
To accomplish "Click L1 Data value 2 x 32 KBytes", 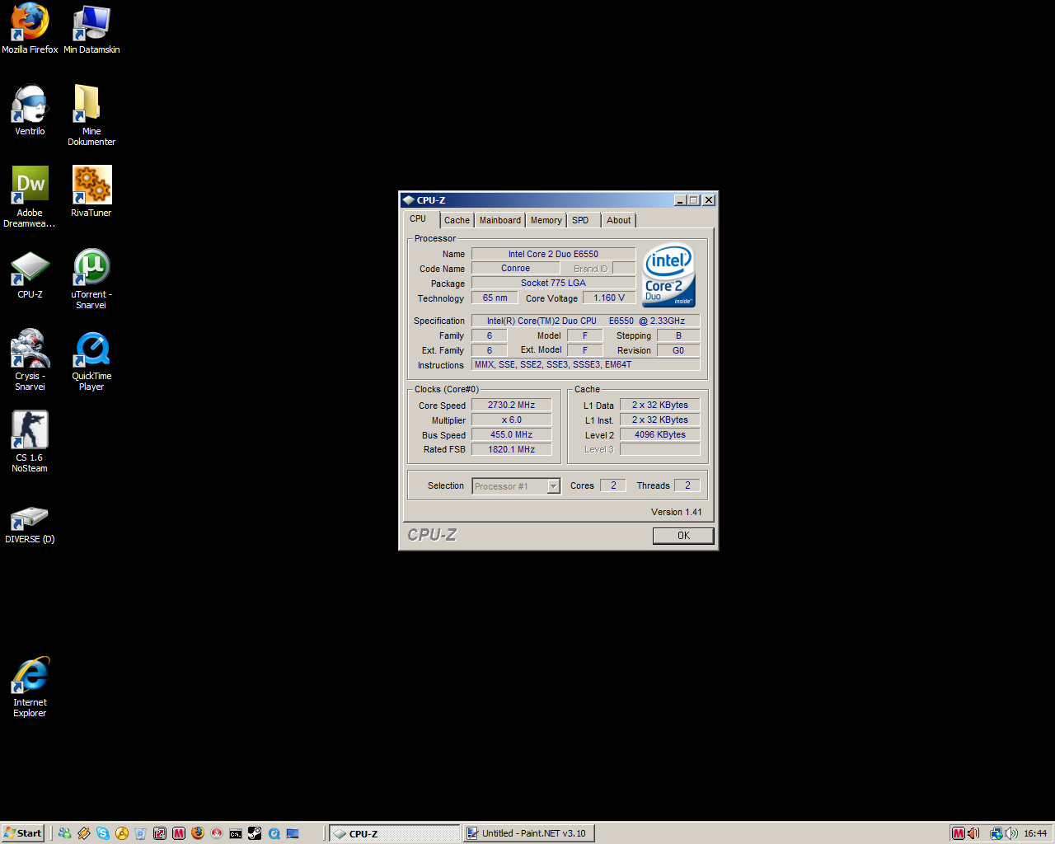I will 660,406.
